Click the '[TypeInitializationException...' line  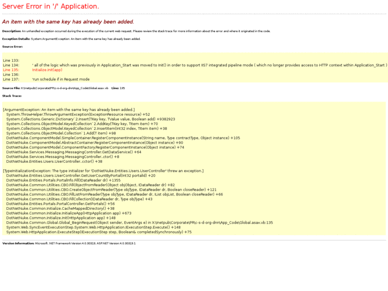[103, 171]
